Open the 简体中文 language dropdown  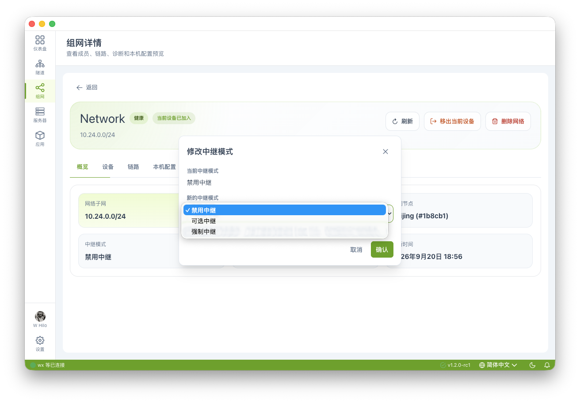[498, 365]
